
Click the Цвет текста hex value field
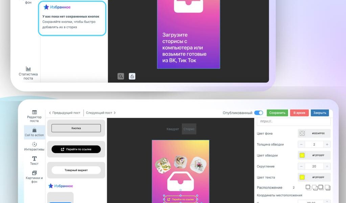click(318, 177)
